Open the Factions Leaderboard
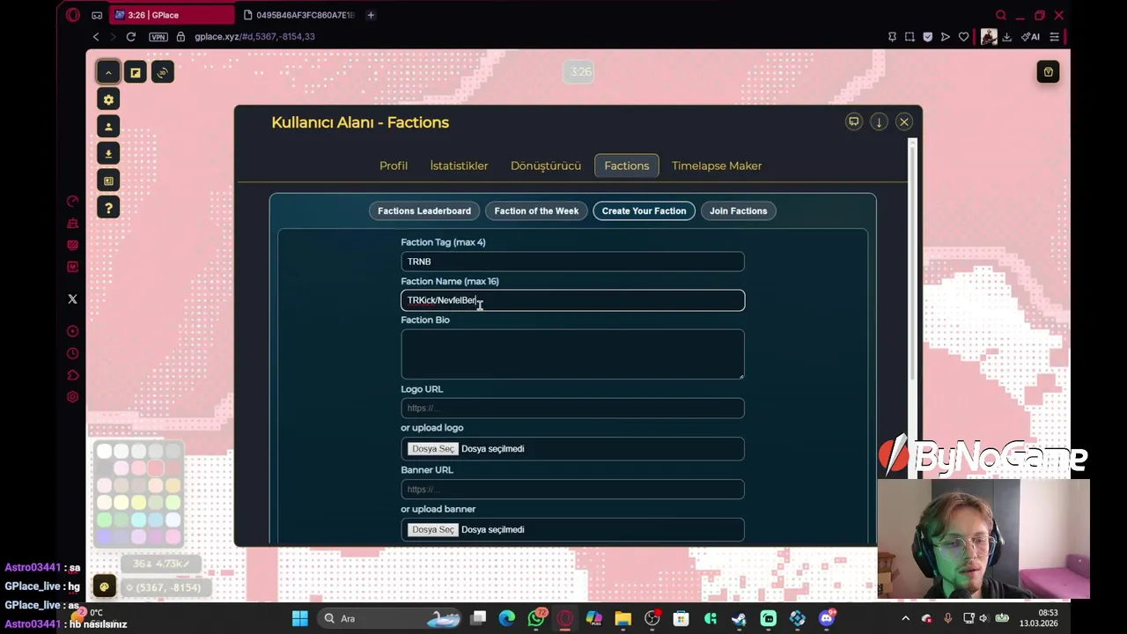Image resolution: width=1127 pixels, height=634 pixels. point(424,210)
